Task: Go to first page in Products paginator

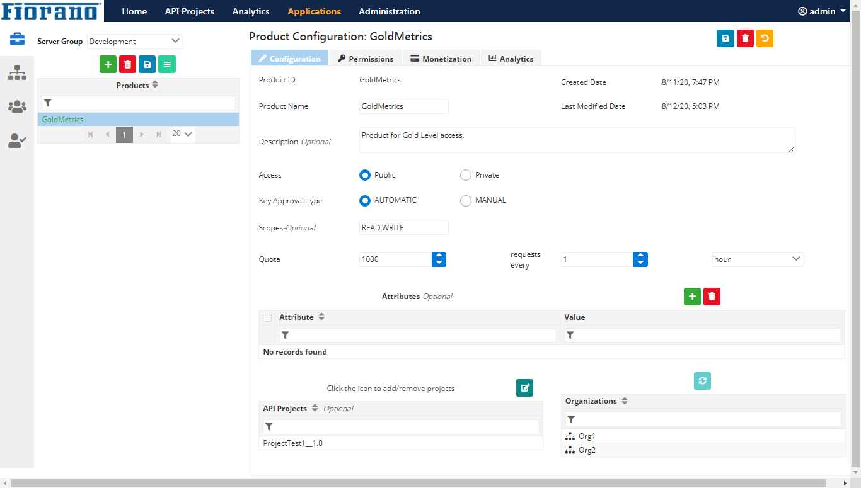Action: point(91,134)
